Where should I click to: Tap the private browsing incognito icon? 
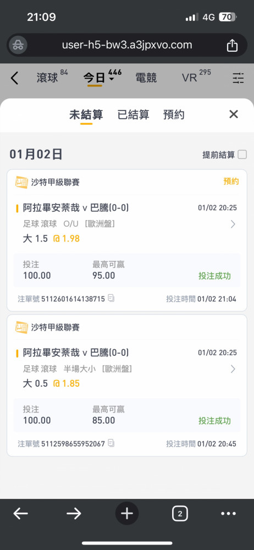tap(18, 45)
